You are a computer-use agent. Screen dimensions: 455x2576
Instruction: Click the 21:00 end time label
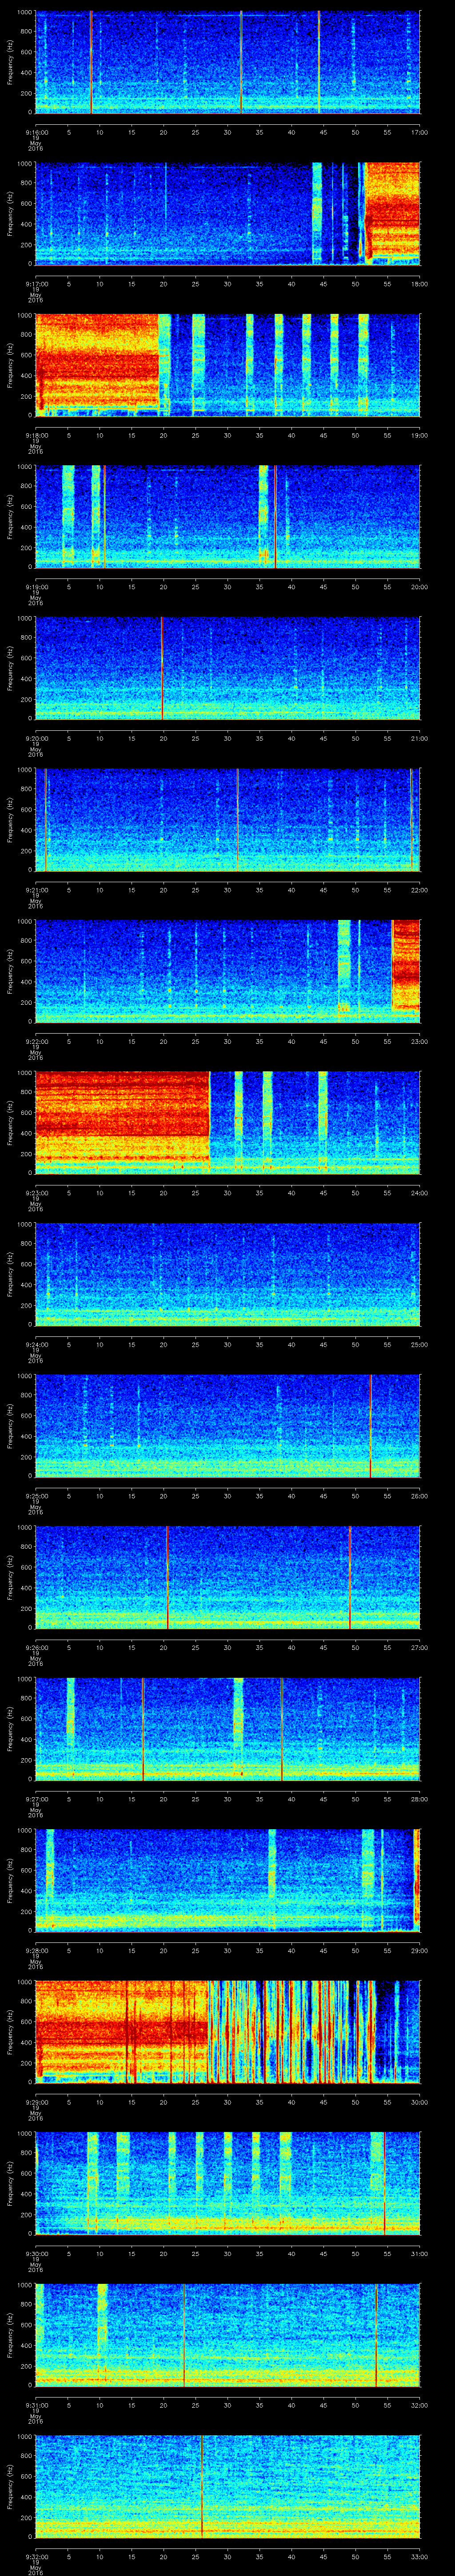(x=419, y=737)
